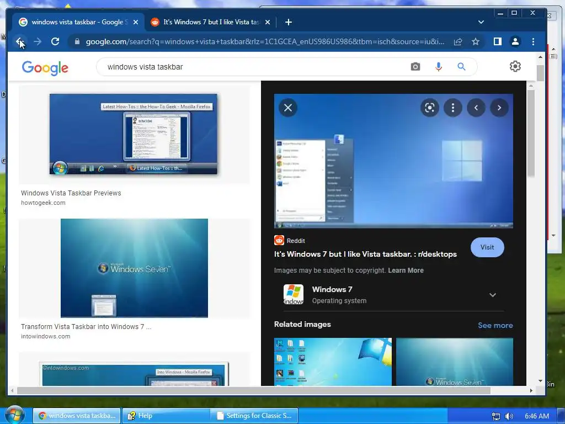Click the Learn More copyright link

click(406, 271)
